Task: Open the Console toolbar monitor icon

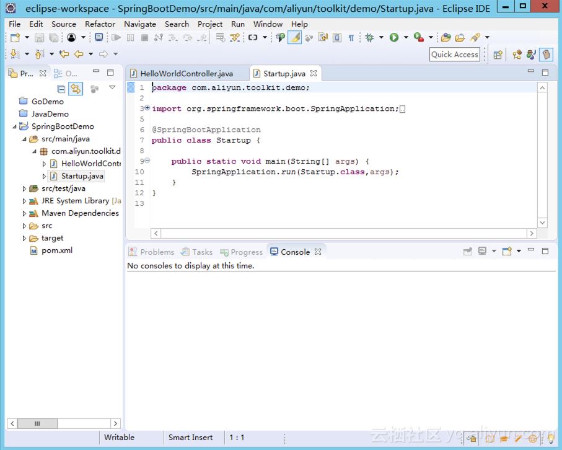Action: pyautogui.click(x=99, y=37)
